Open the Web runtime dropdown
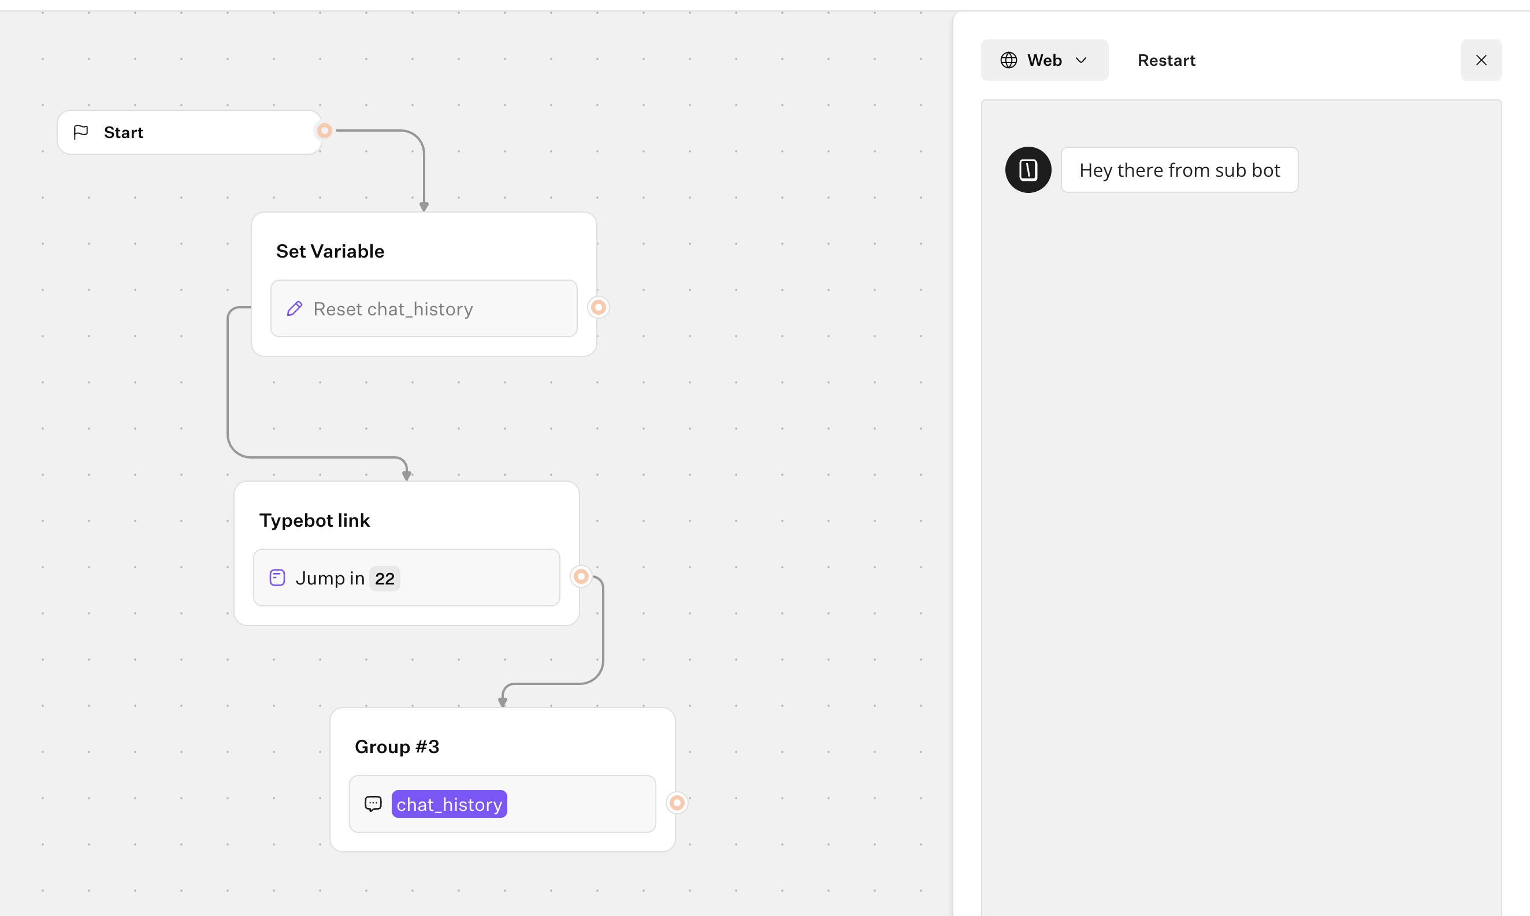1530x916 pixels. point(1044,61)
